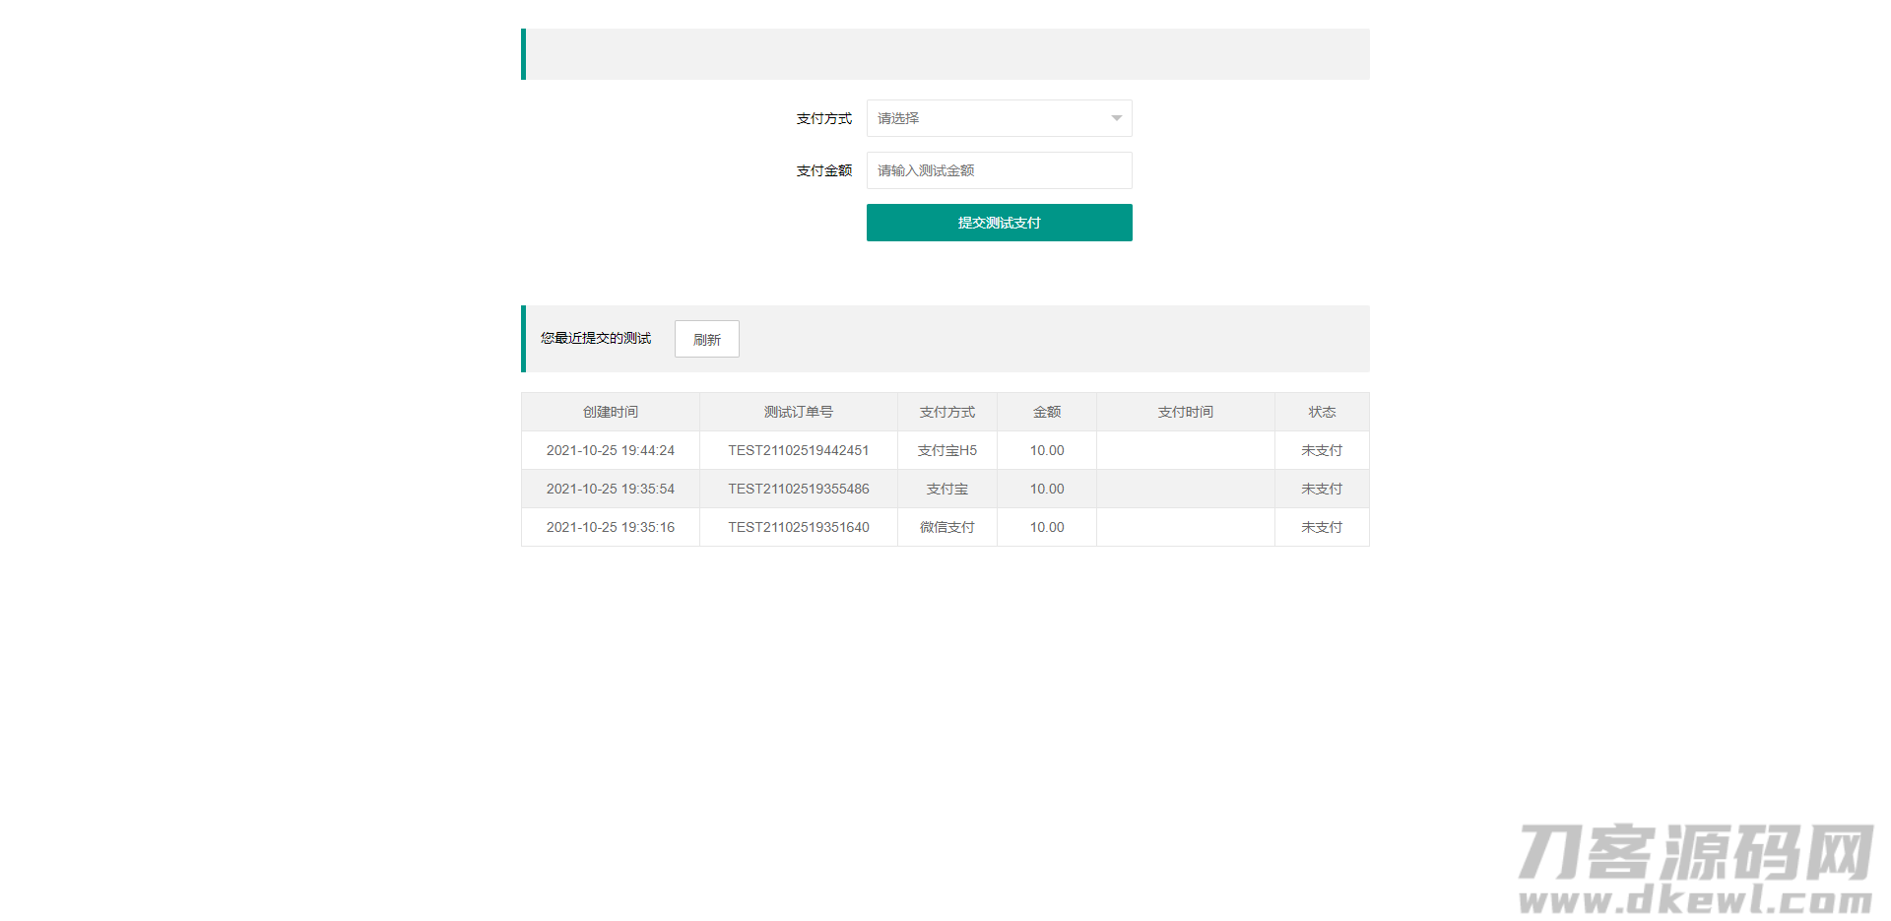
Task: Click the 刷新 refresh button
Action: 706,339
